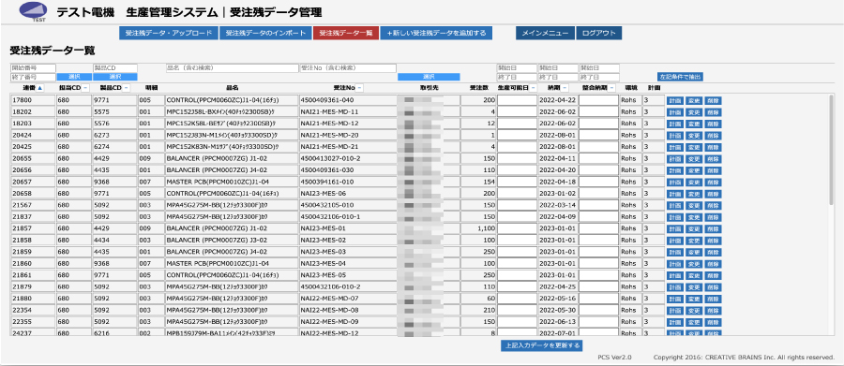Click 競合納期 input in row 18202
The width and height of the screenshot is (844, 366).
598,111
